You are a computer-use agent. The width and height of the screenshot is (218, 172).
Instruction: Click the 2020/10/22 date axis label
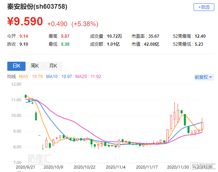point(84,167)
